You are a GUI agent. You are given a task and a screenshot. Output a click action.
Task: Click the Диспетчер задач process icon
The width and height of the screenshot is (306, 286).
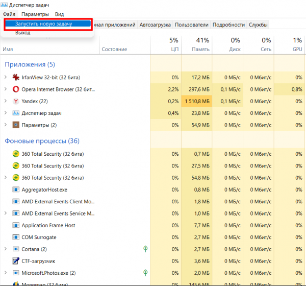(x=16, y=113)
